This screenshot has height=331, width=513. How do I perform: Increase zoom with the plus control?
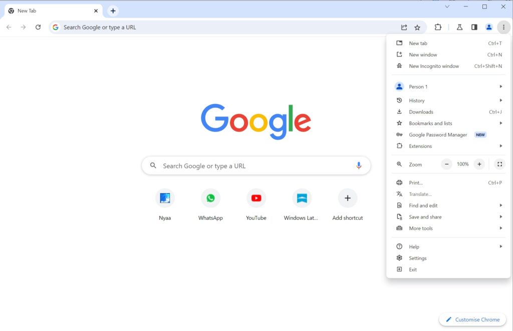click(479, 164)
